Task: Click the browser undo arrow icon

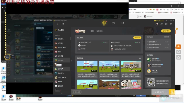Action: click(x=175, y=9)
